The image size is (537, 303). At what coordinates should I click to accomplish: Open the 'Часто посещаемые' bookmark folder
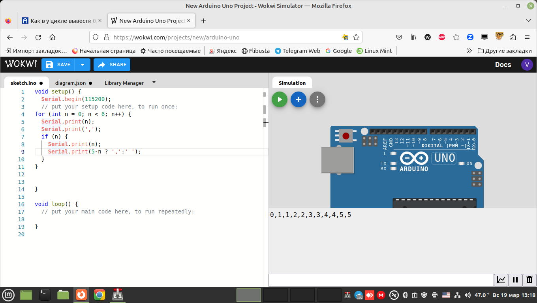tap(171, 51)
